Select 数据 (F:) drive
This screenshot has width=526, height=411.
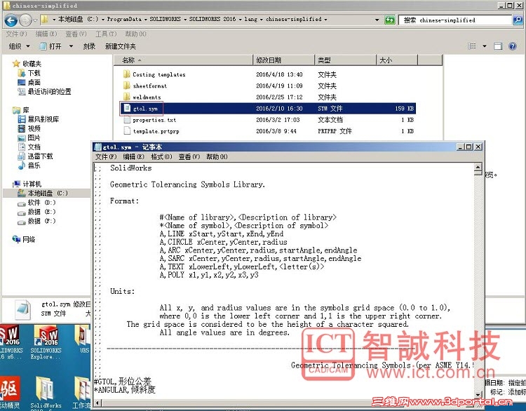[36, 221]
